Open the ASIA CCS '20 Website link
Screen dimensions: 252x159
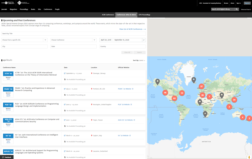point(126,120)
